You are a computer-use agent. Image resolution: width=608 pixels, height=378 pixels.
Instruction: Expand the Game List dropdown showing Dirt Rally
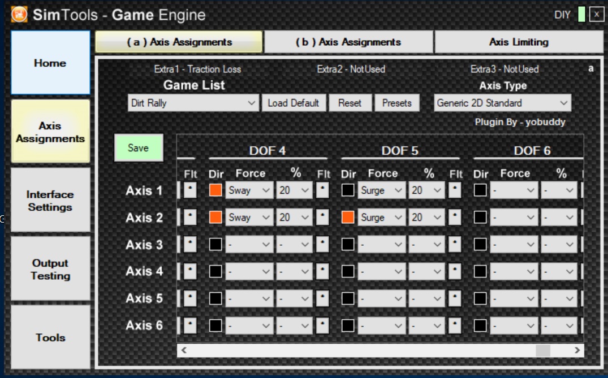193,103
